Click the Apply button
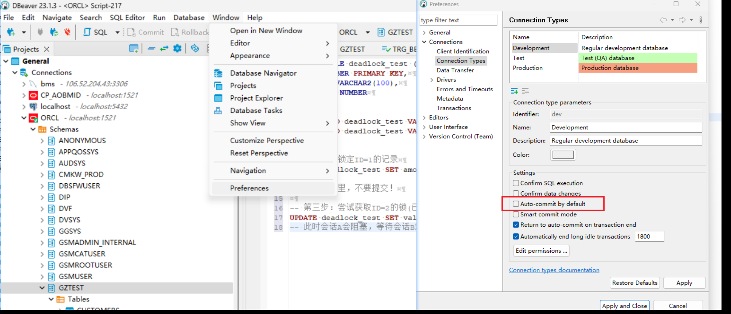The height and width of the screenshot is (314, 731). coord(684,283)
